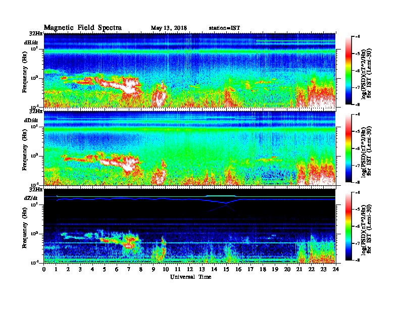The width and height of the screenshot is (400, 309).
Task: Click hour 21 on the Universal Time axis
Action: coord(299,269)
